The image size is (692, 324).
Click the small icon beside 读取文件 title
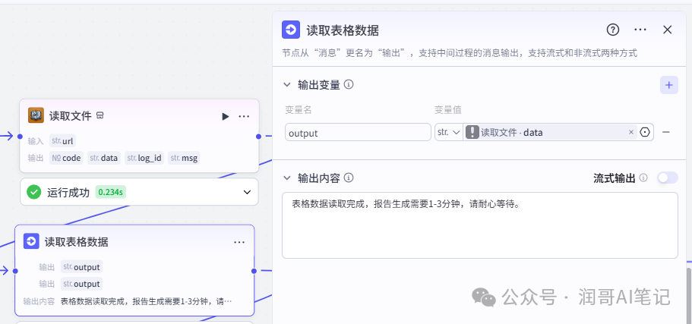(x=100, y=116)
